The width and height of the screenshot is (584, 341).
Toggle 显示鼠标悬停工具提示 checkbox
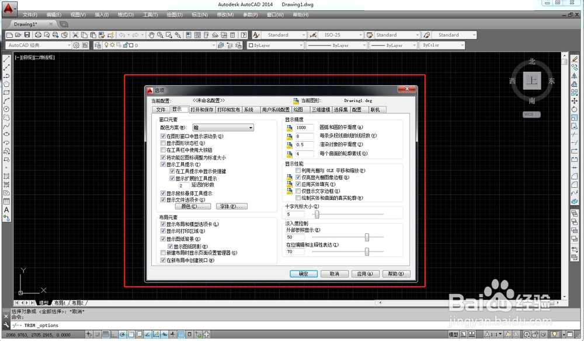pos(163,193)
